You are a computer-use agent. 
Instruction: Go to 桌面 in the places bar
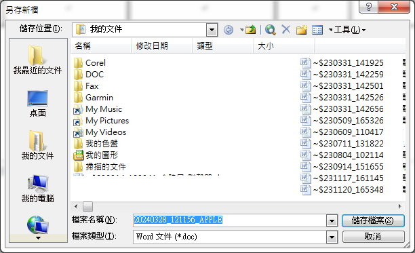click(37, 104)
